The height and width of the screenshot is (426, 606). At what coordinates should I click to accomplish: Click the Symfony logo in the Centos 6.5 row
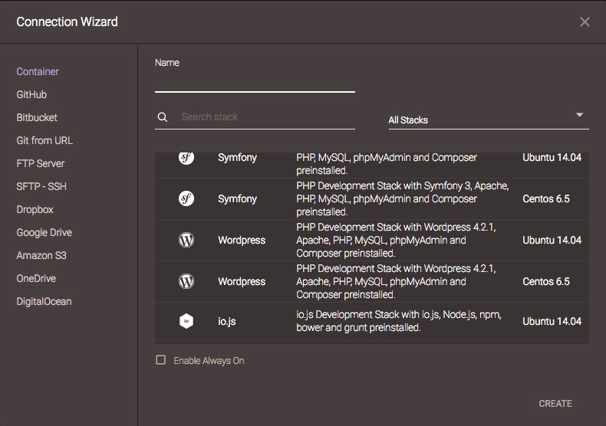(x=186, y=198)
